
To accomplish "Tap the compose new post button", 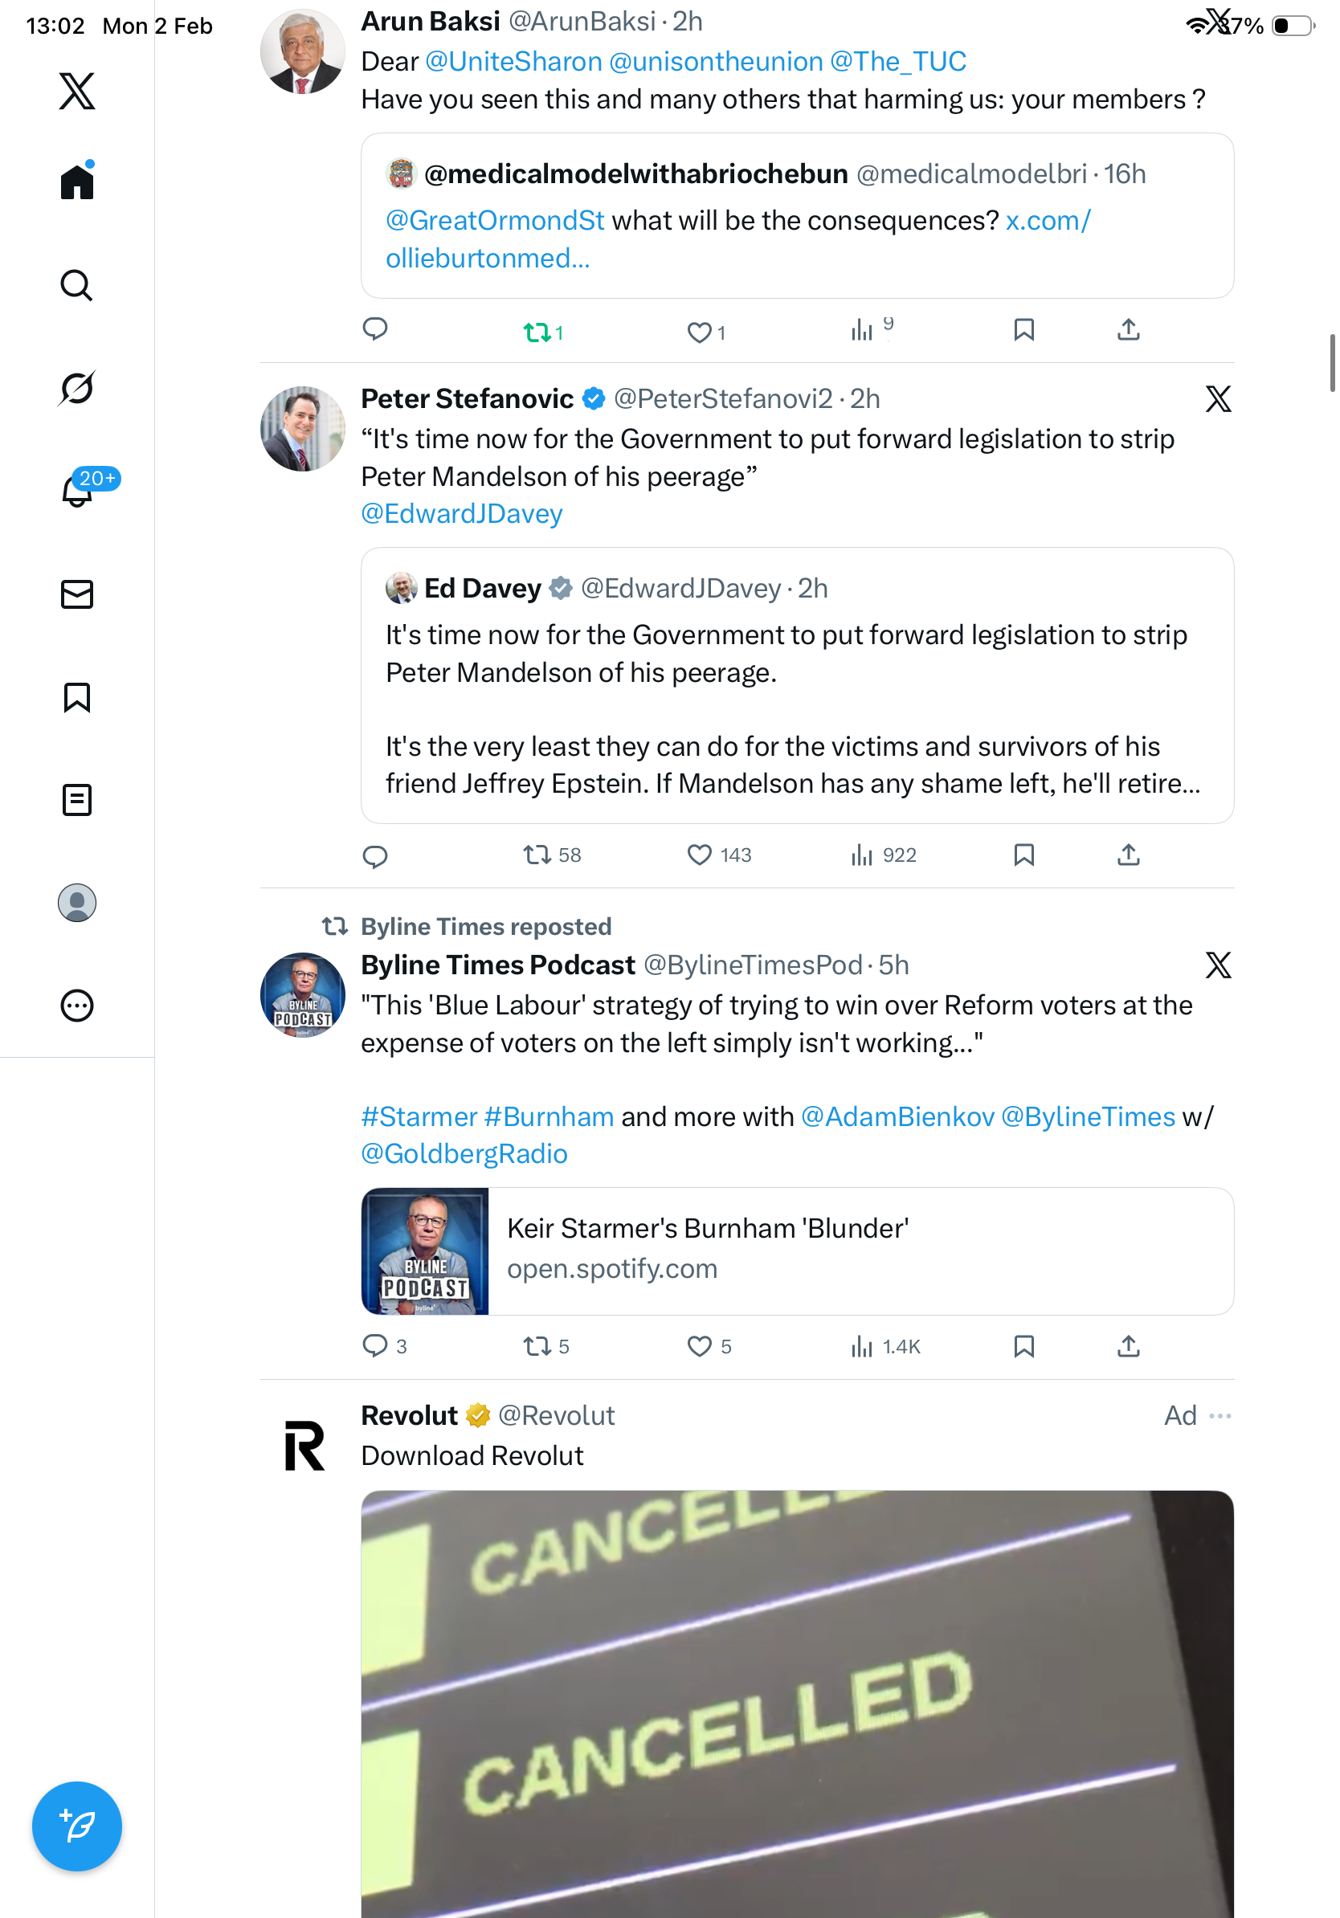I will (77, 1826).
